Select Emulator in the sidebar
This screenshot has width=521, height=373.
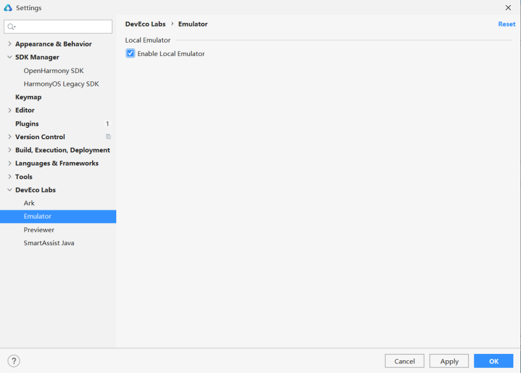click(x=58, y=217)
